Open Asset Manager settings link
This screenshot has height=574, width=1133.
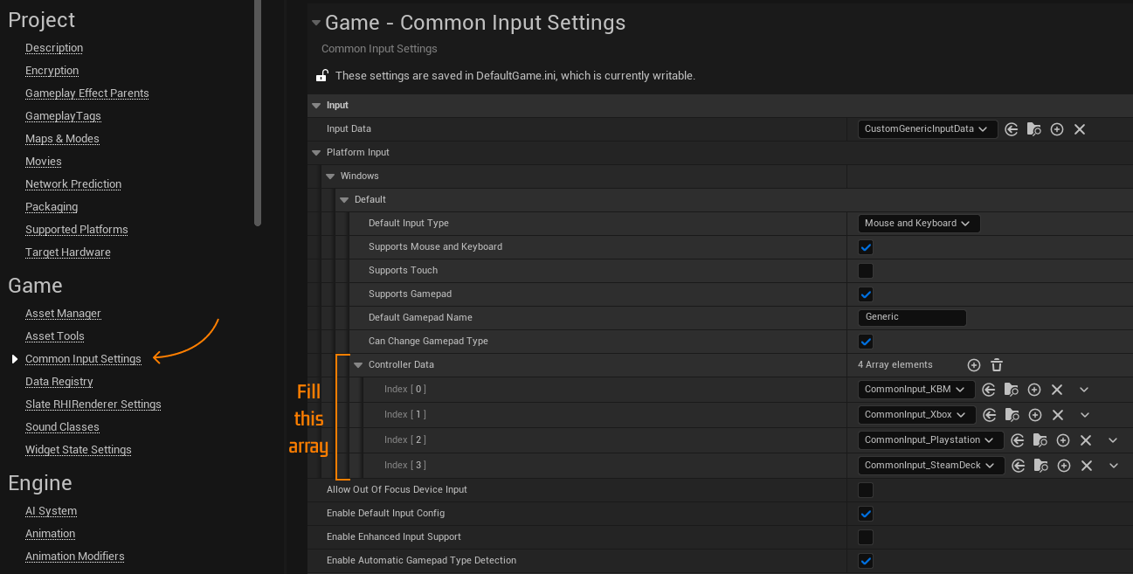pyautogui.click(x=63, y=314)
